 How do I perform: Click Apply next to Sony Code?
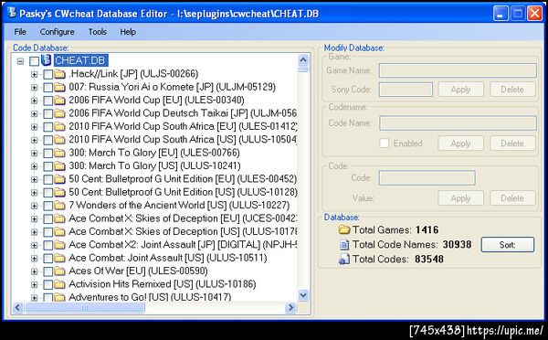(x=460, y=90)
